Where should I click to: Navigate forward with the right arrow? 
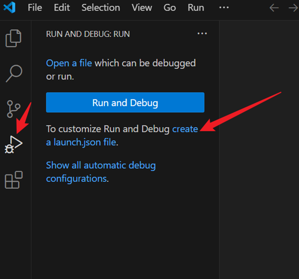(293, 8)
